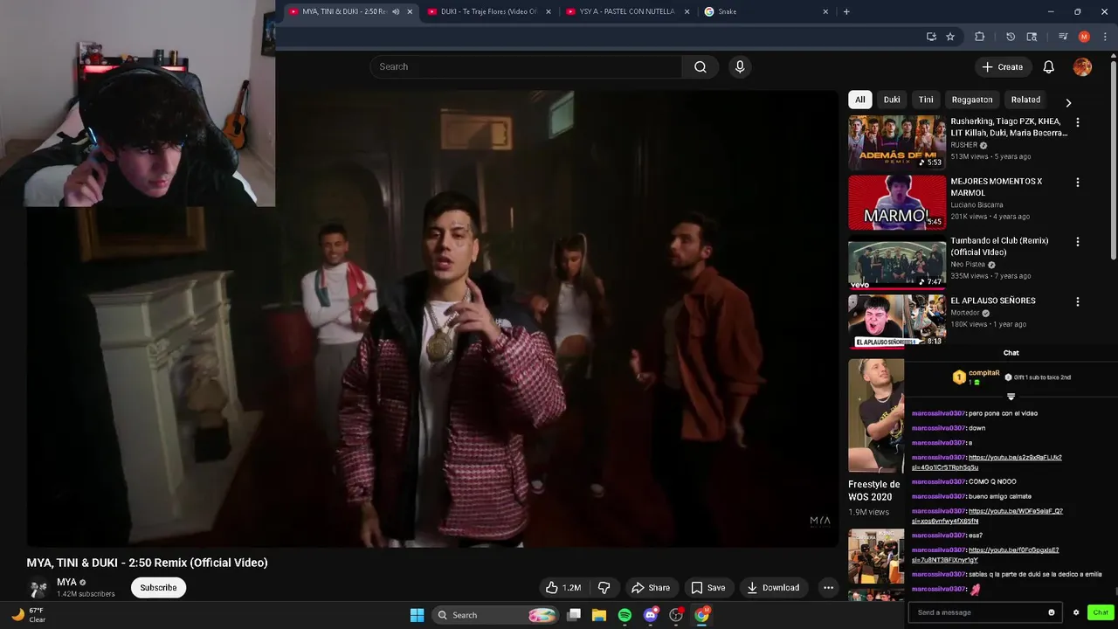Open the Tumbando el Club vevo thumbnail
This screenshot has height=629, width=1118.
click(896, 261)
